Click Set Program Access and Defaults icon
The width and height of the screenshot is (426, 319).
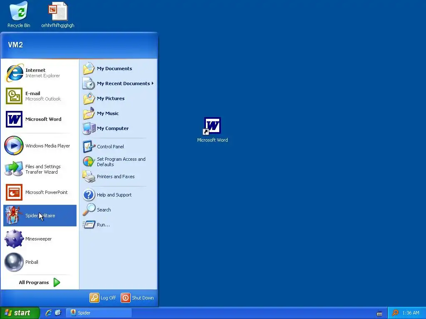[x=89, y=162]
